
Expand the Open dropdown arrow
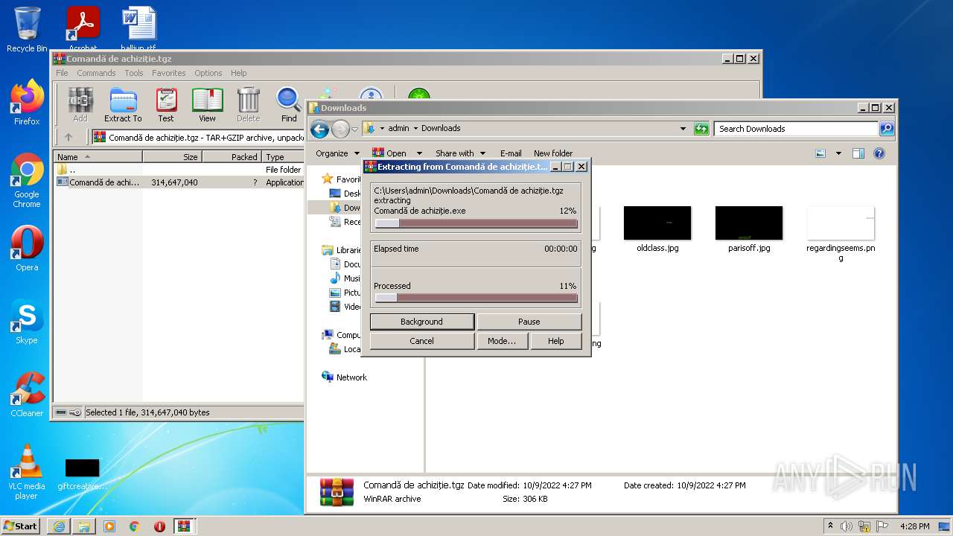click(x=419, y=153)
